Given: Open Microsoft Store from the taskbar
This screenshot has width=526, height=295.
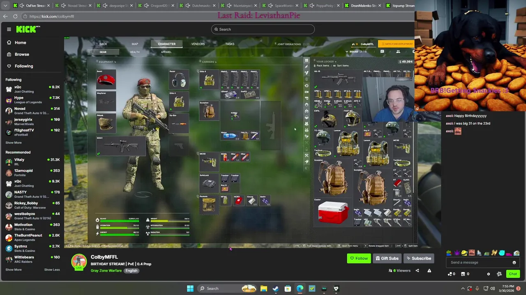Looking at the screenshot, I should click(x=288, y=289).
